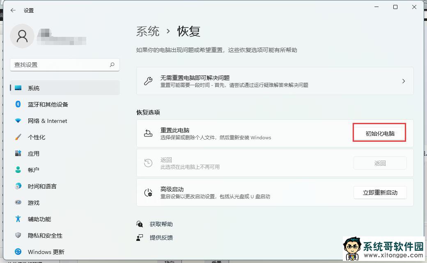Click the wrench troubleshoot icon

click(148, 81)
